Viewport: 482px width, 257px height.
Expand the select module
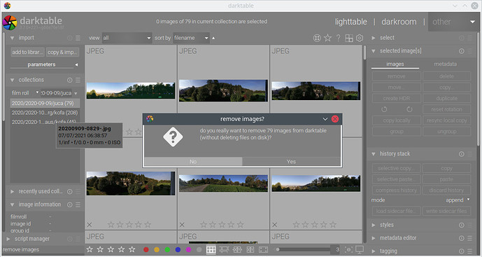374,38
